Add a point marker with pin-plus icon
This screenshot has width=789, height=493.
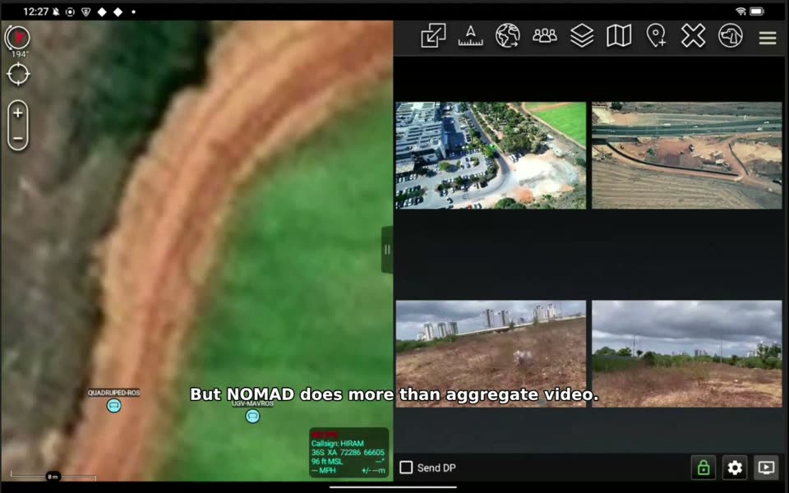click(x=656, y=36)
